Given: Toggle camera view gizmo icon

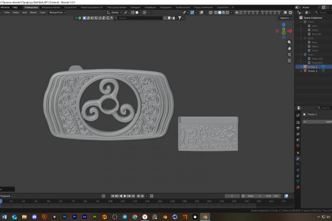Looking at the screenshot, I should click(x=289, y=55).
